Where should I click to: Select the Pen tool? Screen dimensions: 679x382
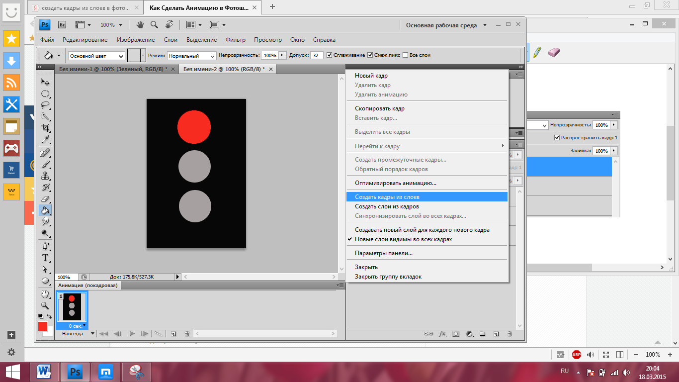(x=45, y=246)
